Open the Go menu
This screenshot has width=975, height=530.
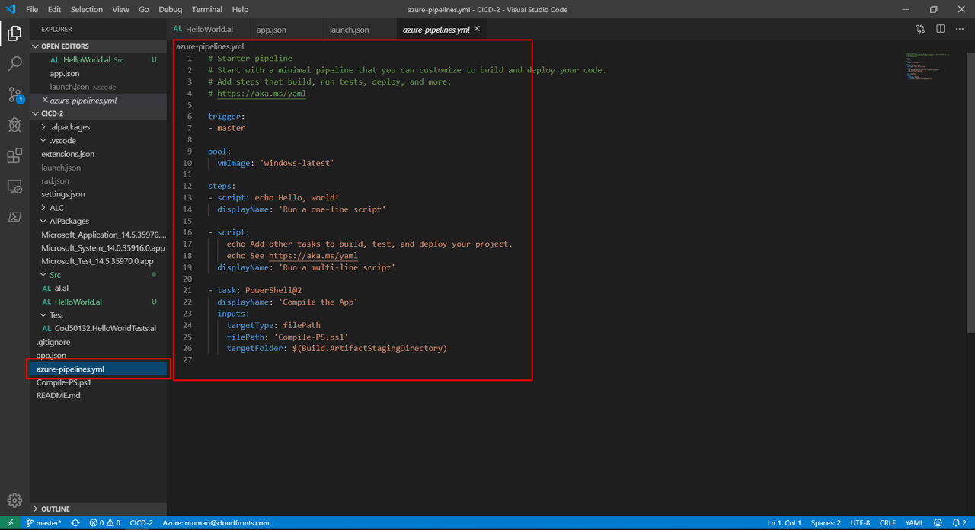[144, 9]
